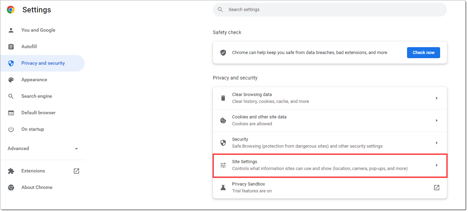This screenshot has width=468, height=212.
Task: Click Safe Browsing description under Security
Action: (307, 146)
